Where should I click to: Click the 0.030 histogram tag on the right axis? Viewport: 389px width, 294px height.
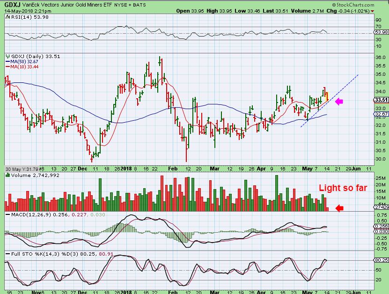pos(381,231)
